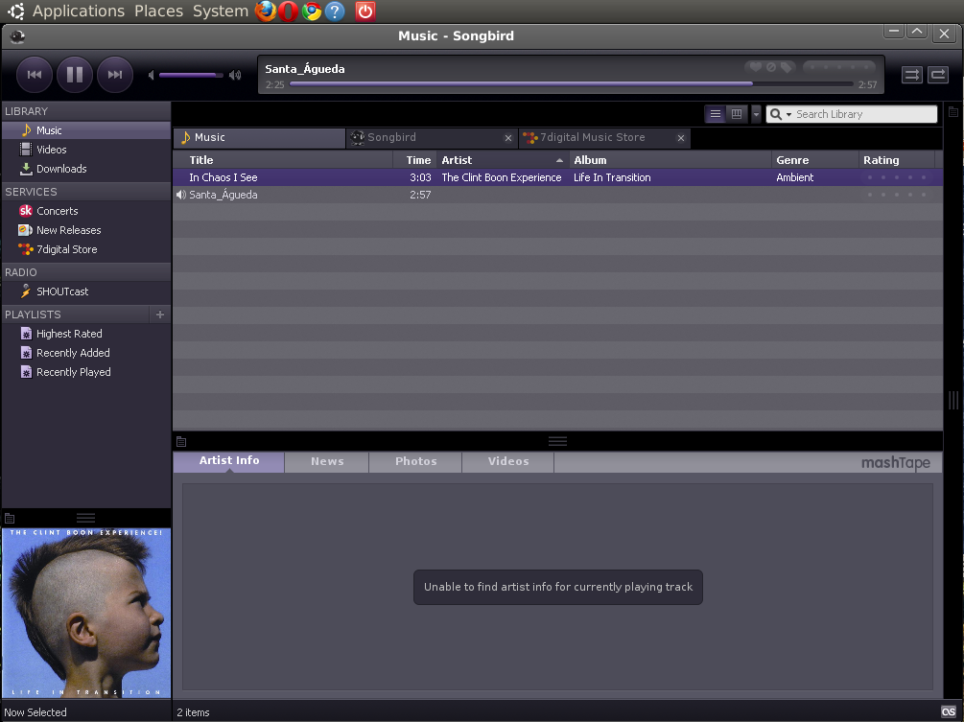
Task: Toggle the filter pane view
Action: point(736,113)
